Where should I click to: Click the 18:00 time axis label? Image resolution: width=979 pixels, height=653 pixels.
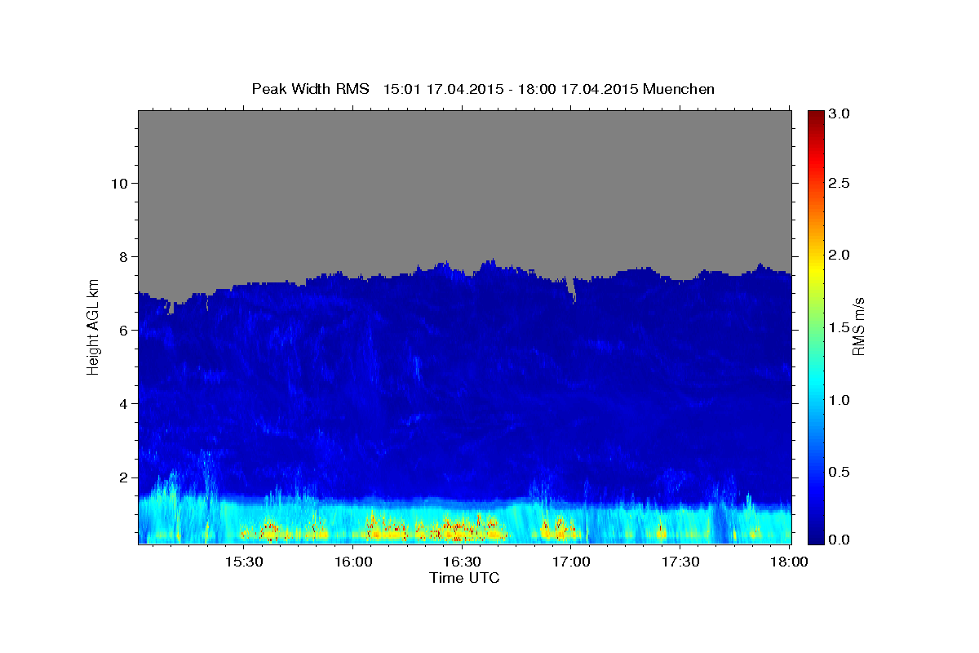pos(790,562)
